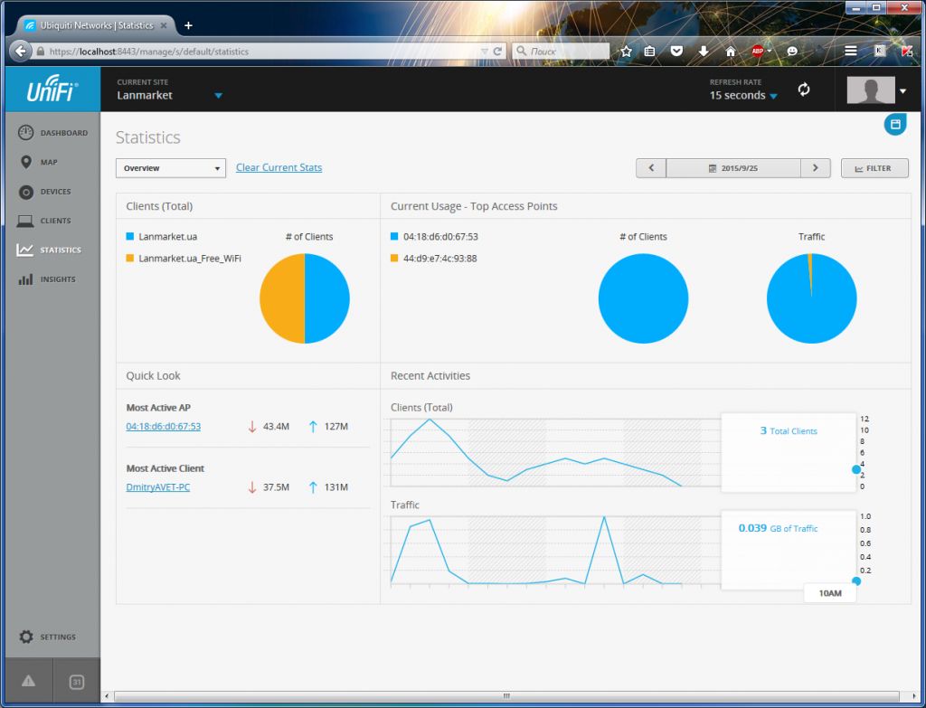The height and width of the screenshot is (708, 926).
Task: Click the blue round calendar button
Action: click(x=894, y=125)
